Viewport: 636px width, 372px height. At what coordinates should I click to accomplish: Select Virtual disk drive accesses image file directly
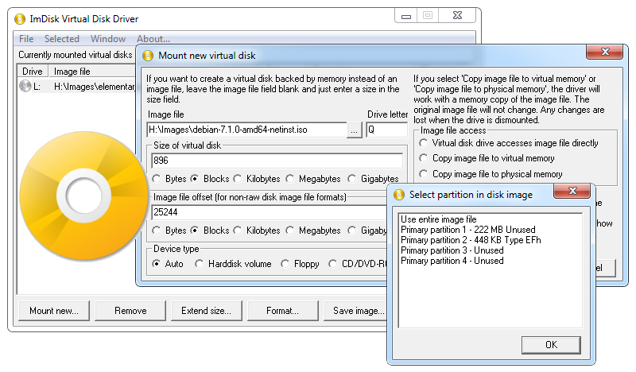click(509, 143)
